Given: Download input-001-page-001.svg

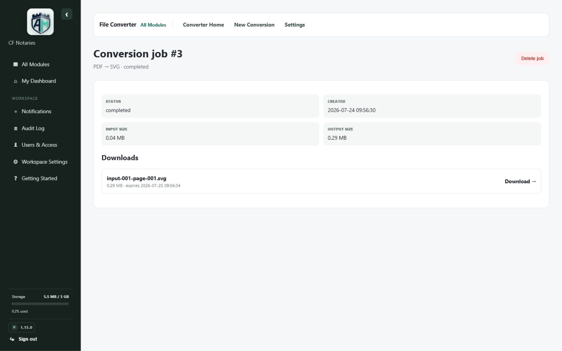Looking at the screenshot, I should pos(520,181).
